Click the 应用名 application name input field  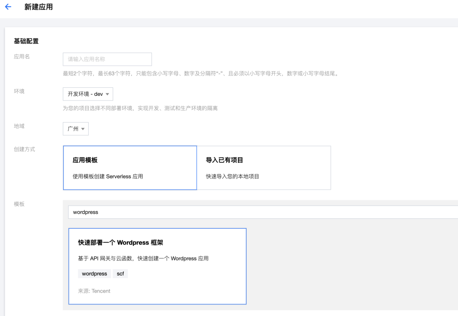pyautogui.click(x=107, y=59)
